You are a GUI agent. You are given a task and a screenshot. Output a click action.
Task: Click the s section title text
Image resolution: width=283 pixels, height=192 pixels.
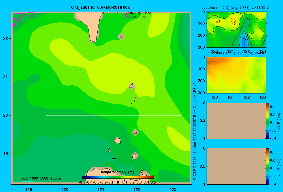(x=236, y=53)
